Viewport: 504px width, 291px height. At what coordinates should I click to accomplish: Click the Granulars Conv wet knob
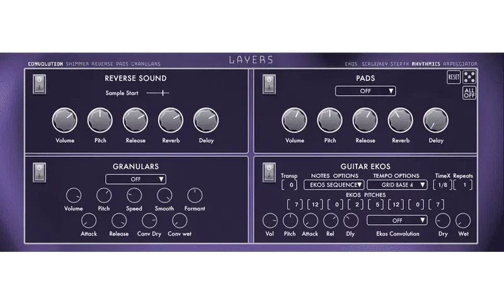pos(180,221)
